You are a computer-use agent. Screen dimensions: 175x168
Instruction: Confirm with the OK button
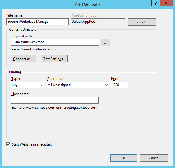[x=124, y=158]
